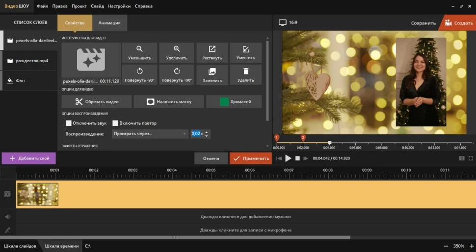Viewport: 476px width, 252px height.
Task: Delete video using Удалить trash icon
Action: pyautogui.click(x=245, y=74)
